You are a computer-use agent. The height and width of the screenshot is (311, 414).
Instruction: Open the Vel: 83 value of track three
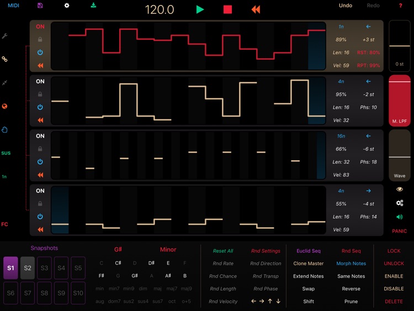click(341, 175)
